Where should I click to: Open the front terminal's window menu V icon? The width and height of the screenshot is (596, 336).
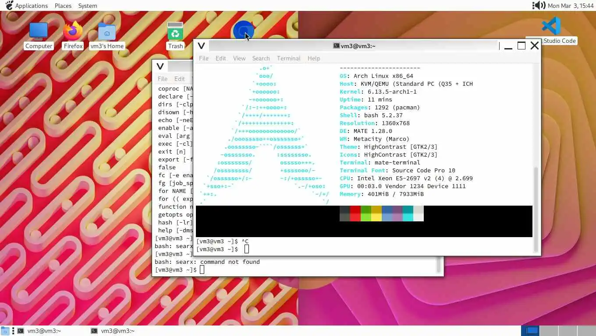point(201,46)
